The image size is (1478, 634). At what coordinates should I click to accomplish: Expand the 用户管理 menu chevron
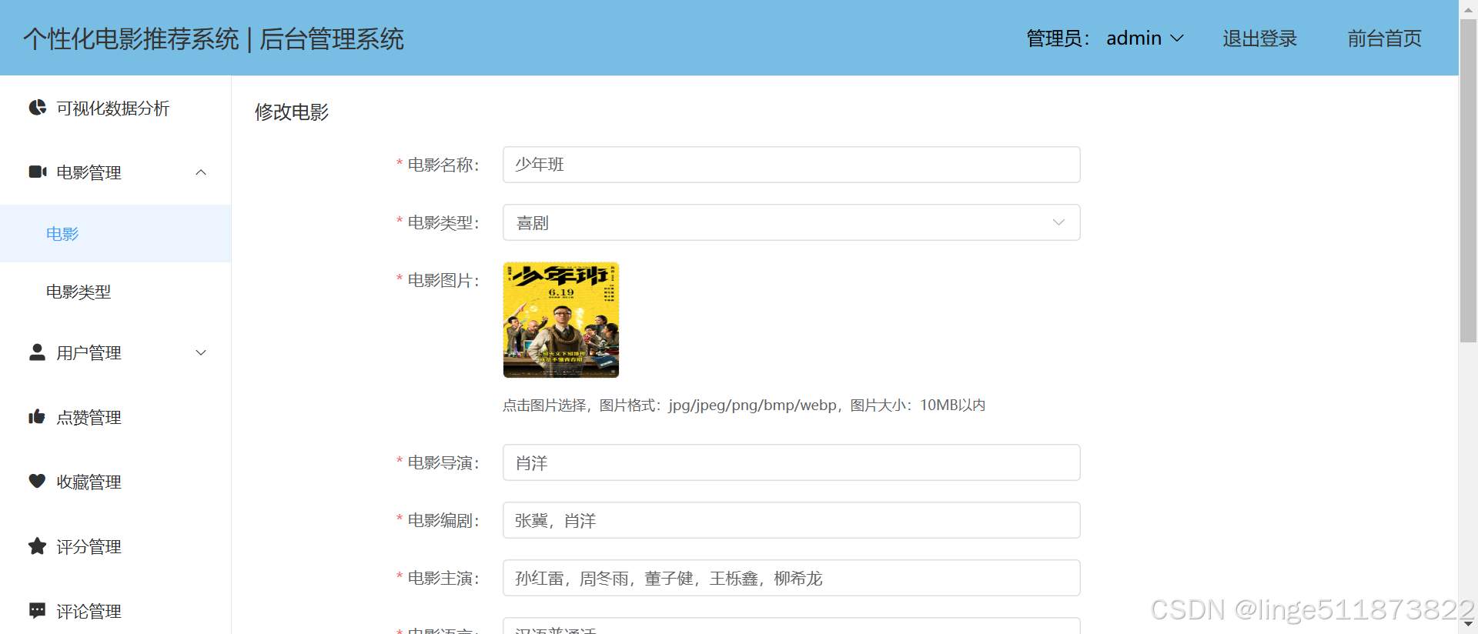[201, 352]
